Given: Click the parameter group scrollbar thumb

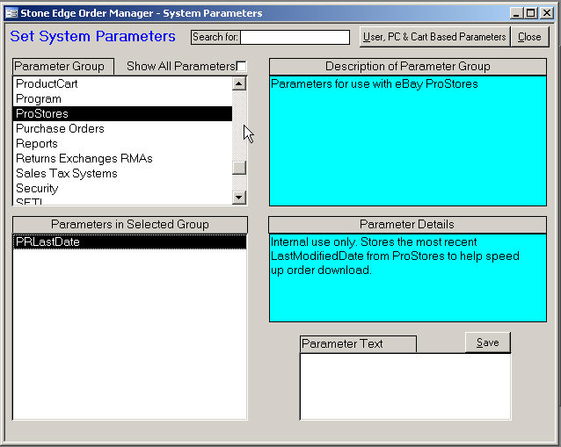Looking at the screenshot, I should (x=239, y=168).
